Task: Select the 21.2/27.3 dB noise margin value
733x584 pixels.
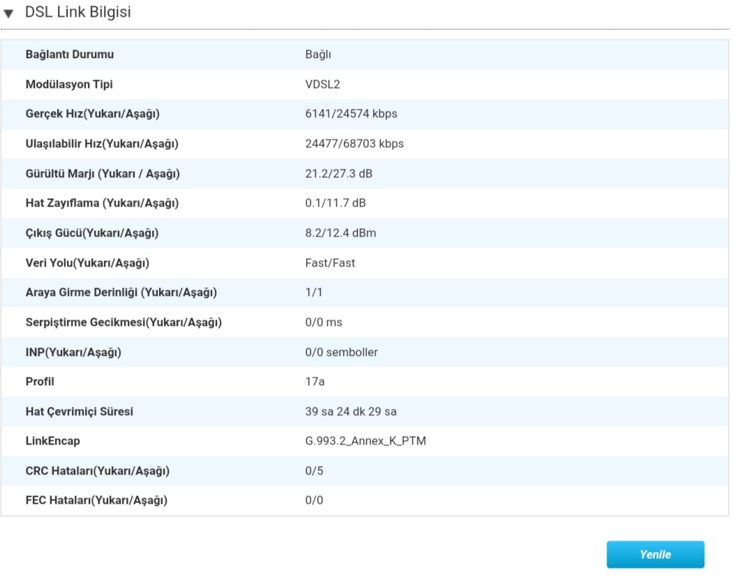Action: 338,174
